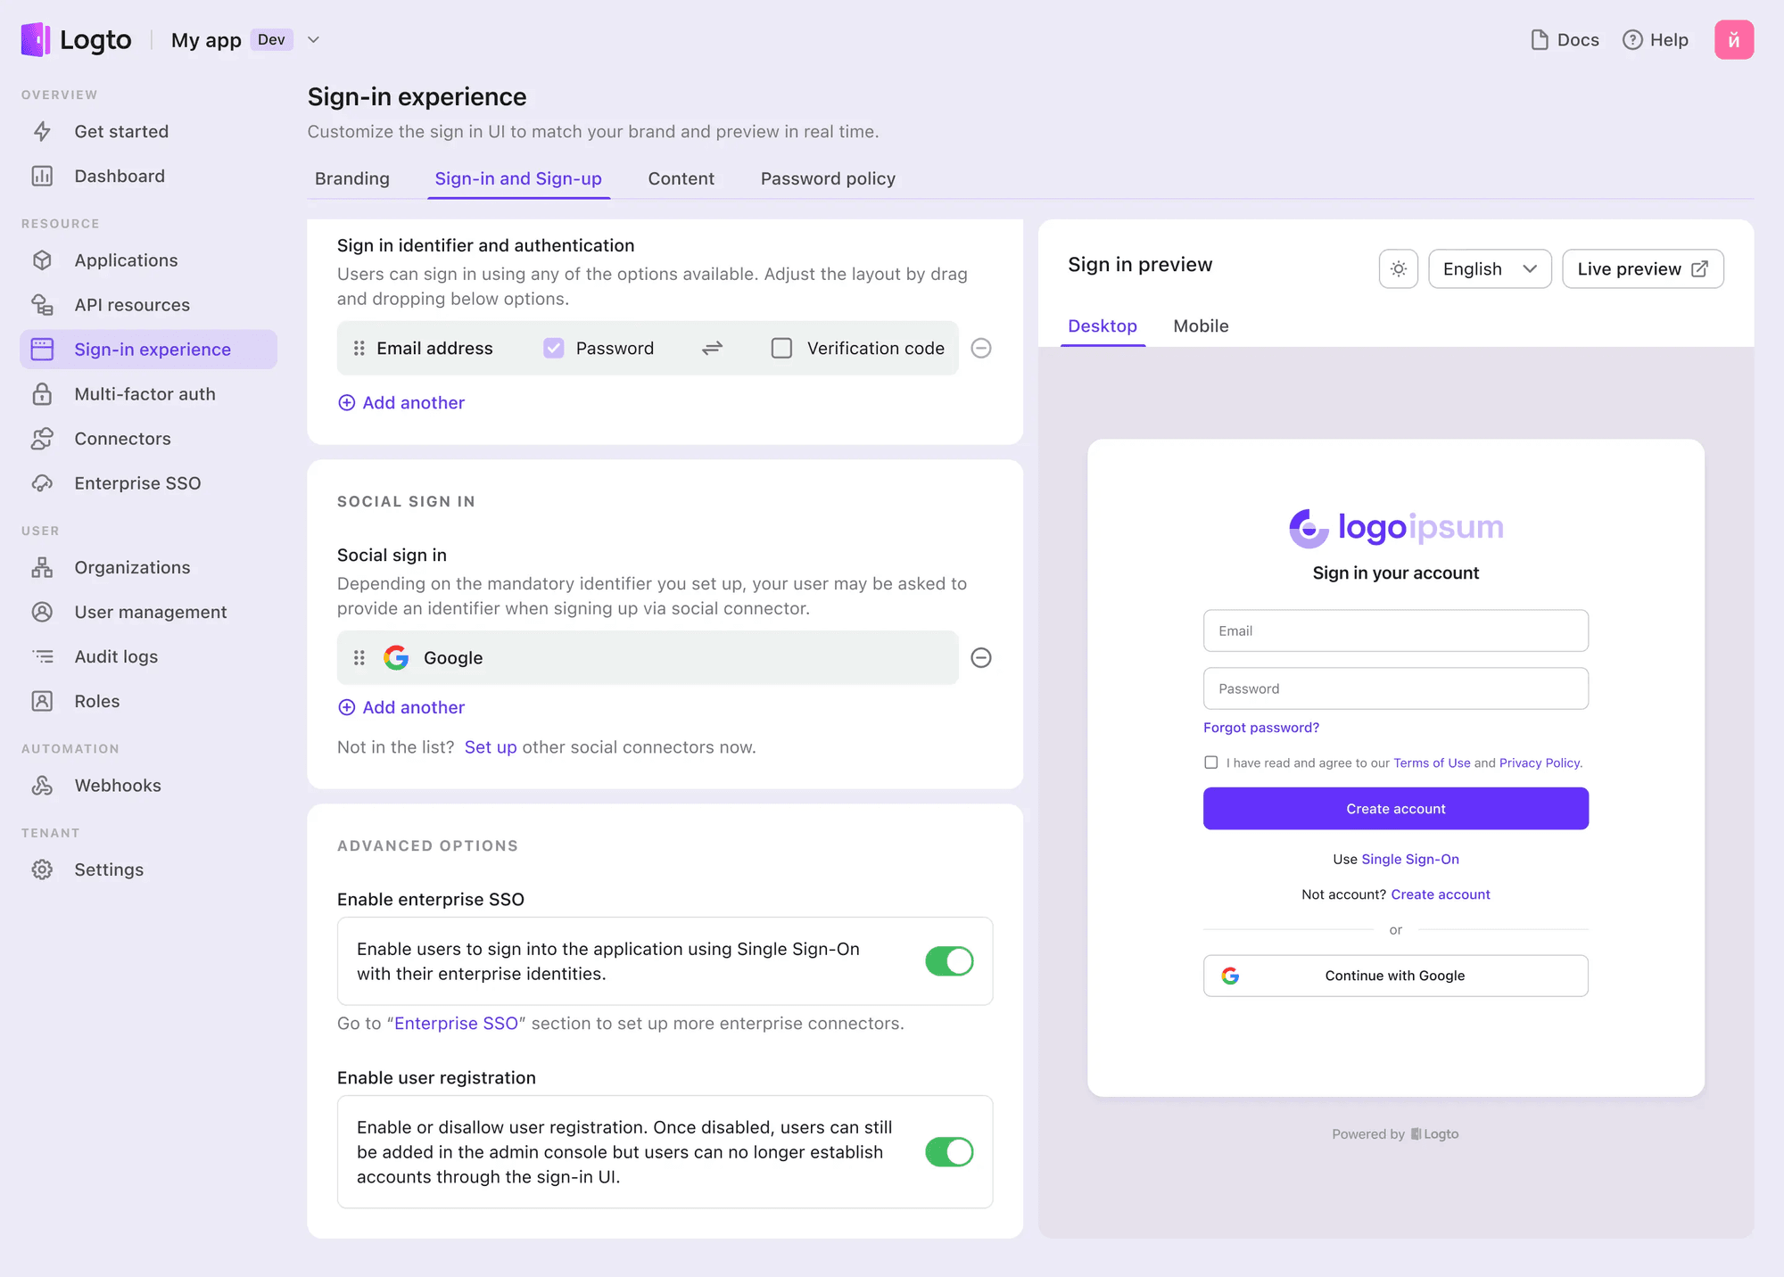This screenshot has height=1277, width=1784.
Task: Click the Webhooks automation sidebar icon
Action: click(x=43, y=785)
